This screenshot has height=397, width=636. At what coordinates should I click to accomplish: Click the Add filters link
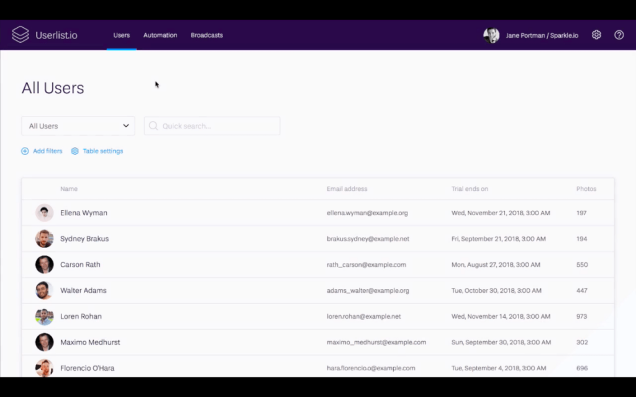click(x=48, y=151)
